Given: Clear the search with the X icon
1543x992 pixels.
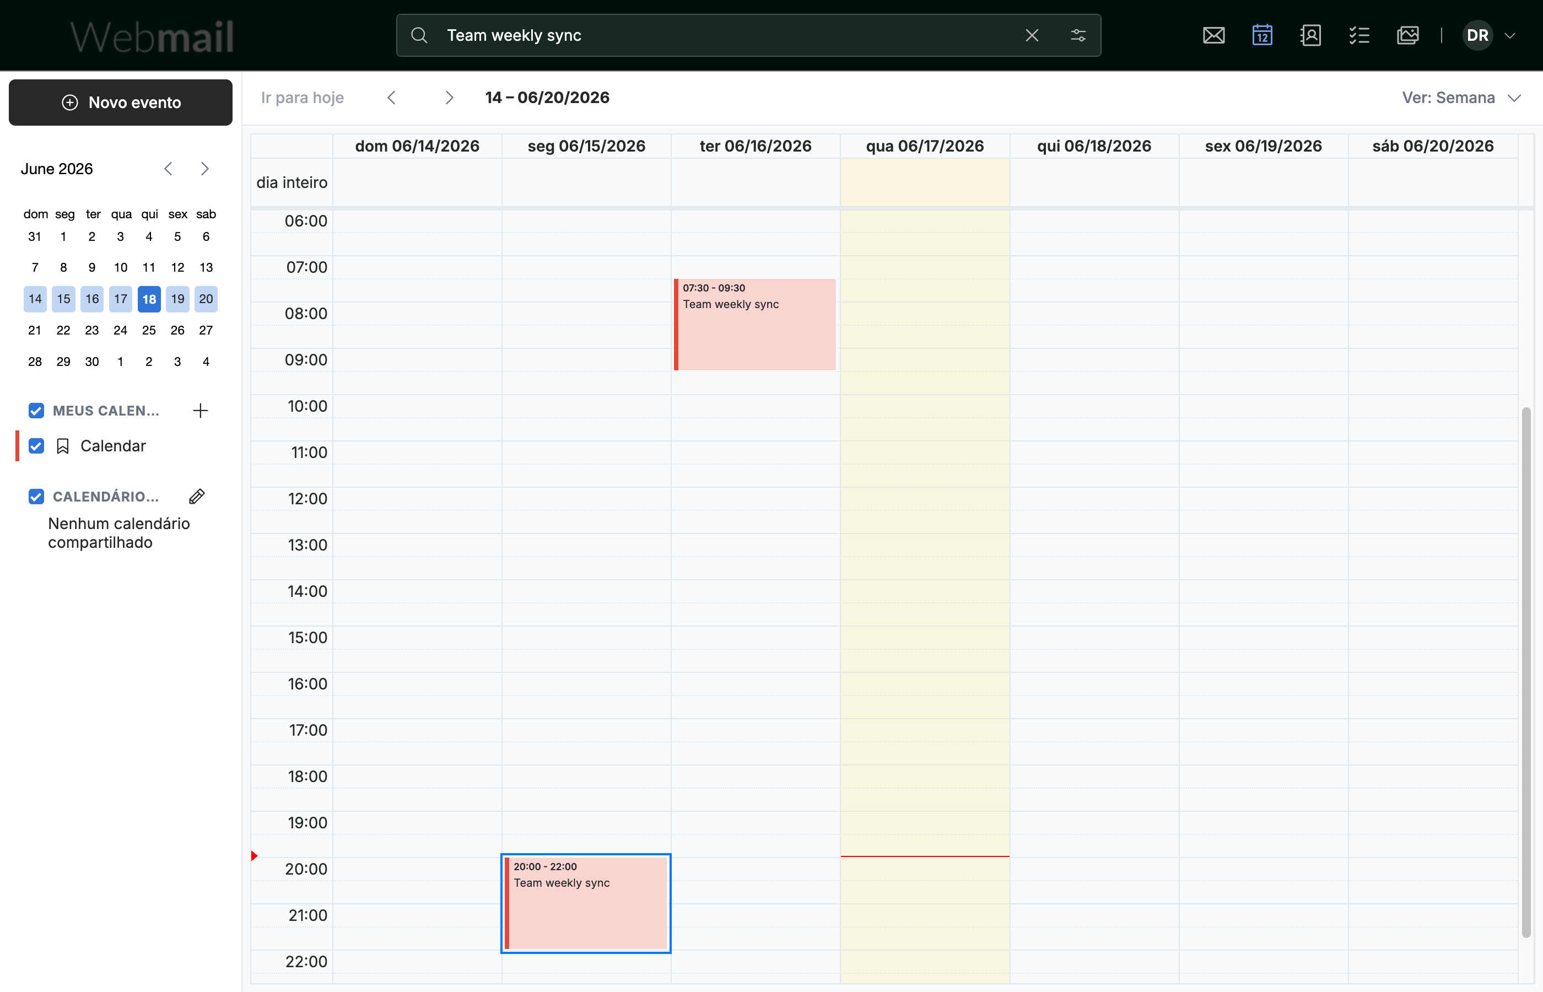Looking at the screenshot, I should pyautogui.click(x=1032, y=35).
